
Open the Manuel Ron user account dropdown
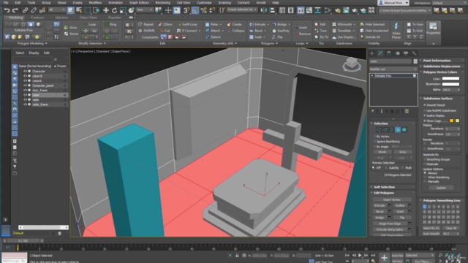[393, 3]
